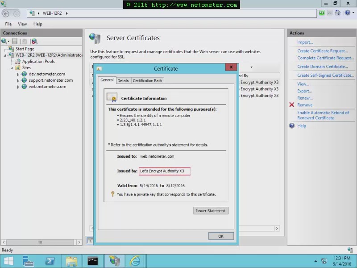The height and width of the screenshot is (268, 357).
Task: Open the Windows Start button
Action: [9, 261]
